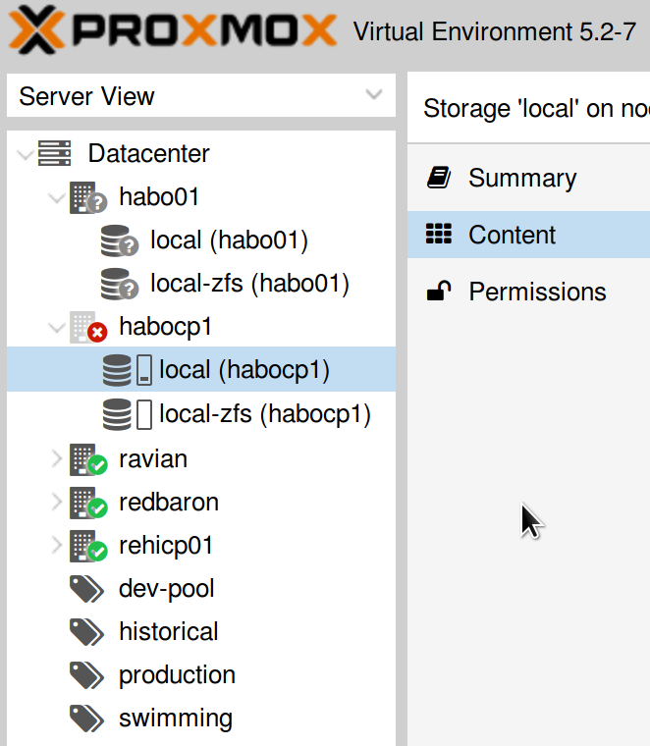The image size is (650, 746).
Task: Click the Summary book icon
Action: click(x=438, y=178)
